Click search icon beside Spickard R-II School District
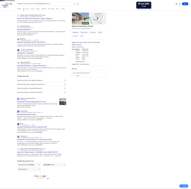The image size is (191, 189). pos(39,165)
